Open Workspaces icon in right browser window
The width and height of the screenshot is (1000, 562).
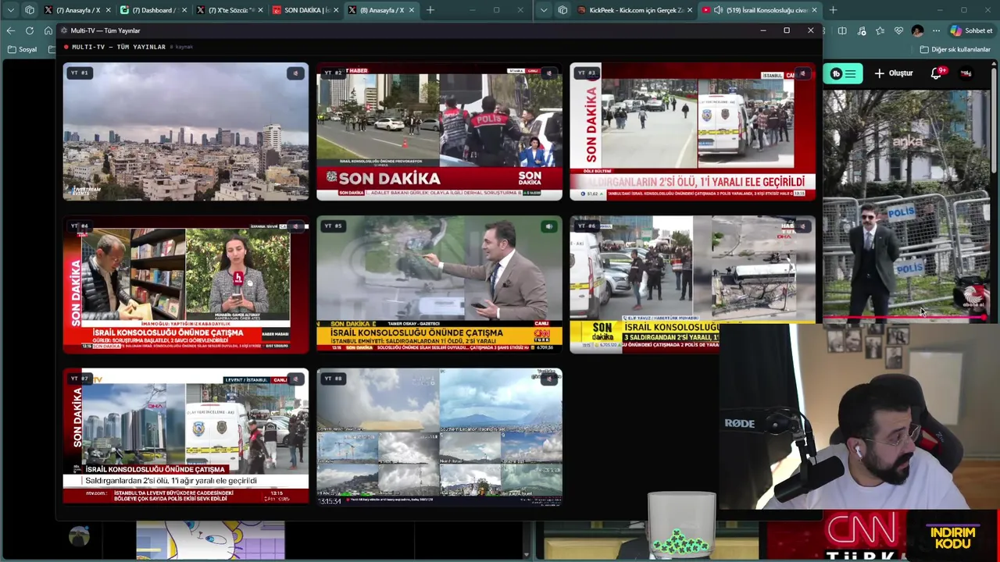pos(562,10)
